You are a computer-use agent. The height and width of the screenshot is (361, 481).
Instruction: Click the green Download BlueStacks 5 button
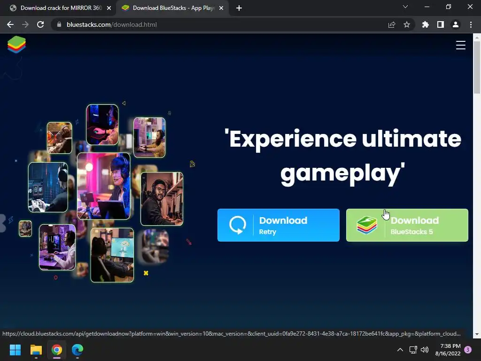pyautogui.click(x=407, y=225)
